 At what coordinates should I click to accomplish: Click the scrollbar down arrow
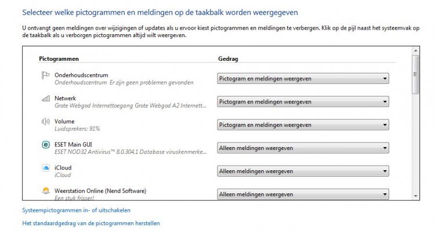click(x=416, y=196)
